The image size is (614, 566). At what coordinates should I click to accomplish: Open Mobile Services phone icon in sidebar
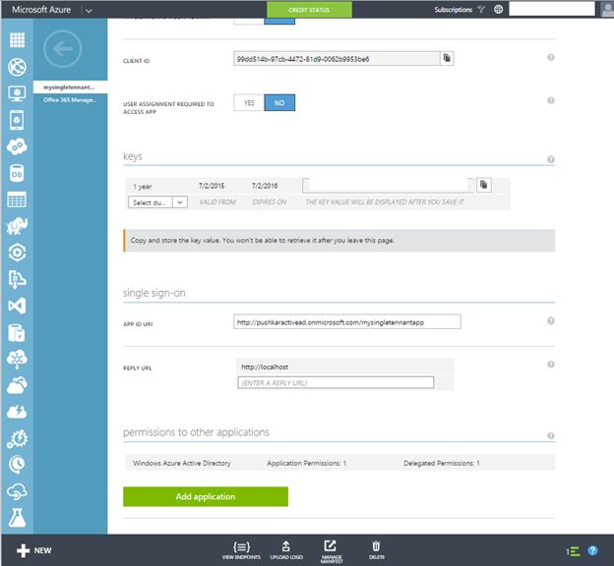[17, 120]
